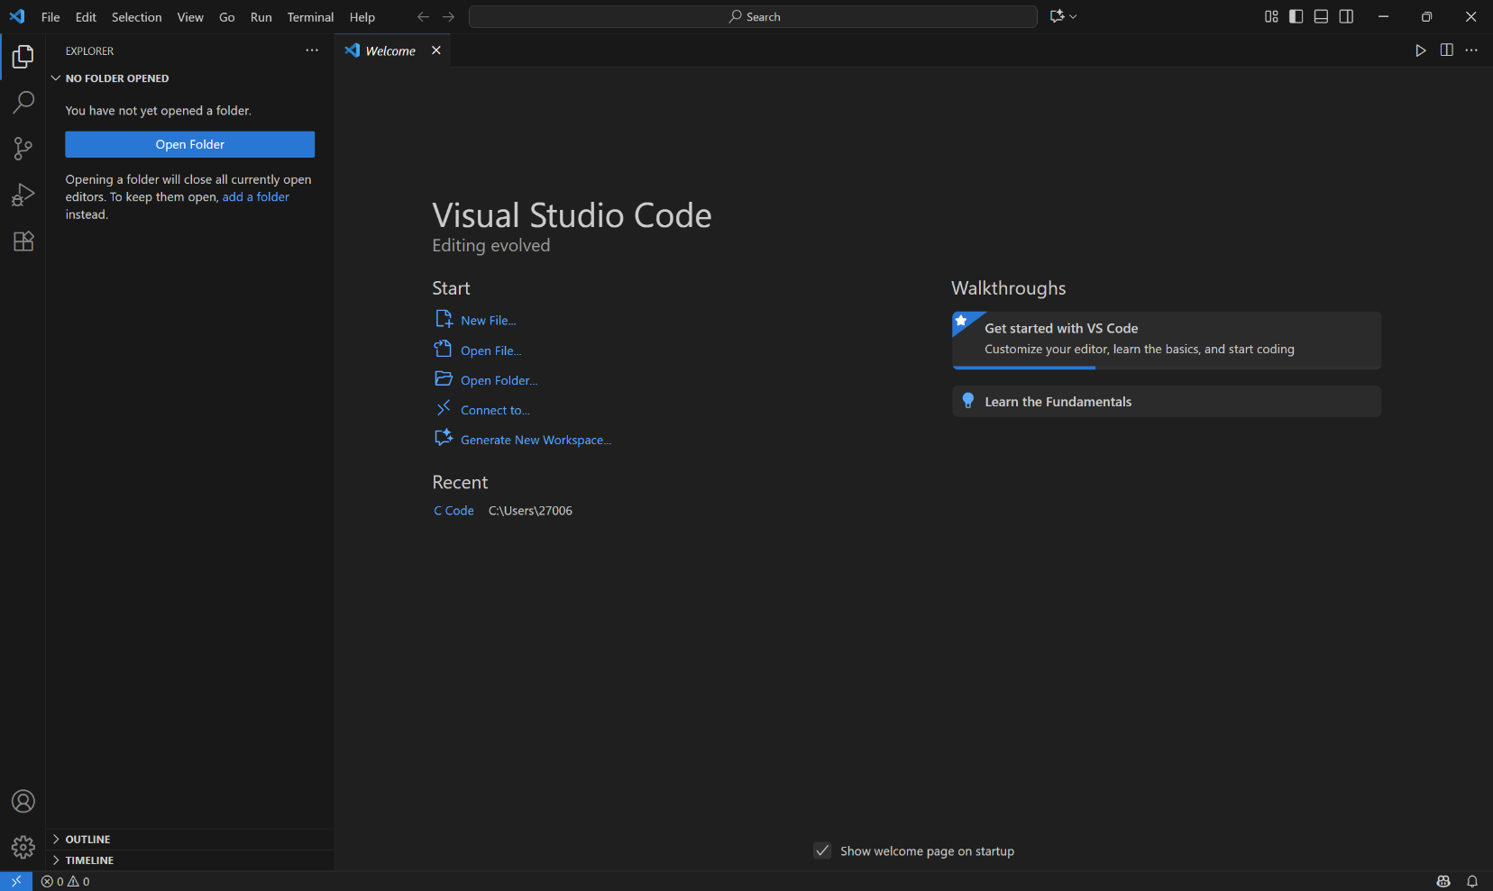Screen dimensions: 1493x891
Task: Click the Run triangle icon in editor toolbar
Action: pos(1421,50)
